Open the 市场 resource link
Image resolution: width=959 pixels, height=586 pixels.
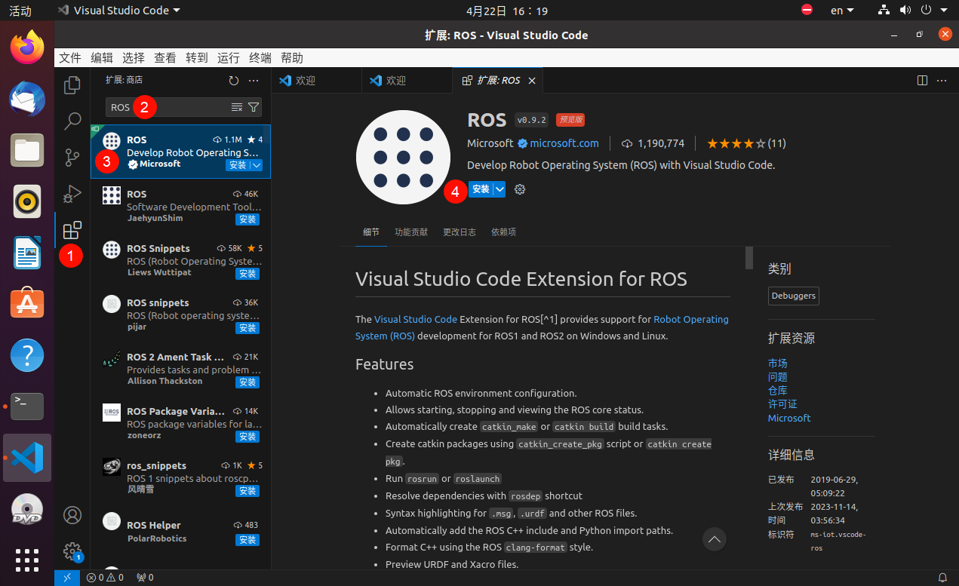[777, 364]
